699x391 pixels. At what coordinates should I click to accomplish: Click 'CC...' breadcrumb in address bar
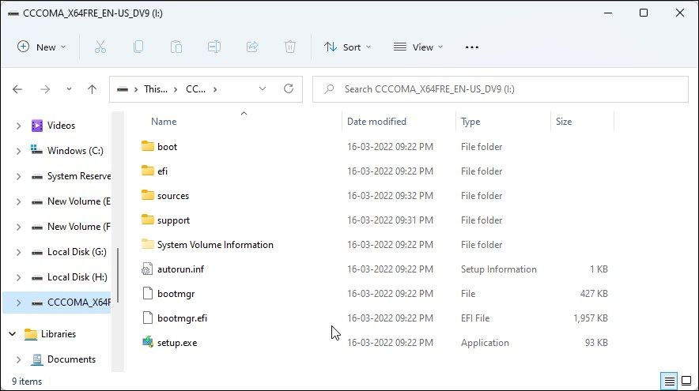point(195,89)
